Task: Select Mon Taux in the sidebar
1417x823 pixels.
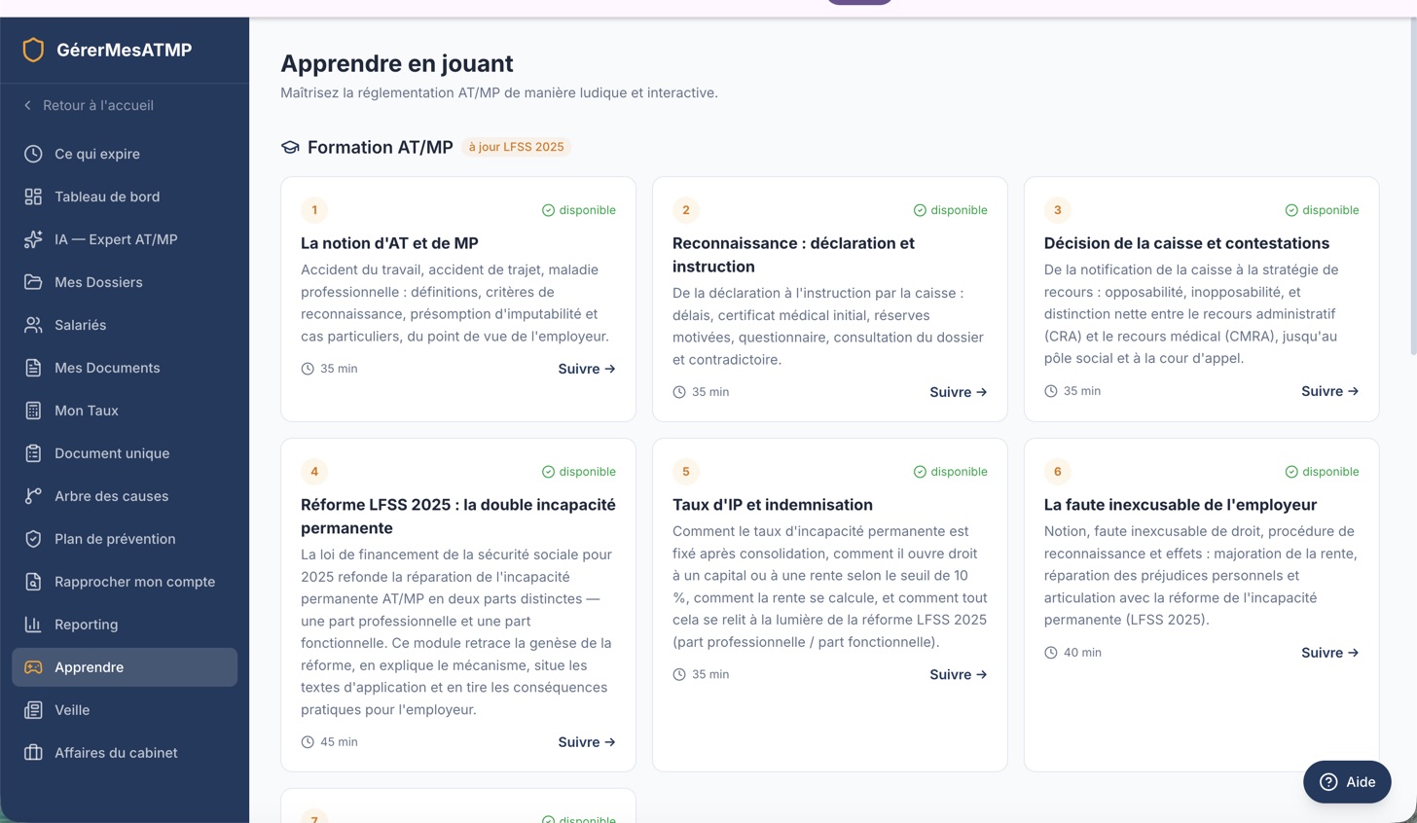Action: [125, 411]
